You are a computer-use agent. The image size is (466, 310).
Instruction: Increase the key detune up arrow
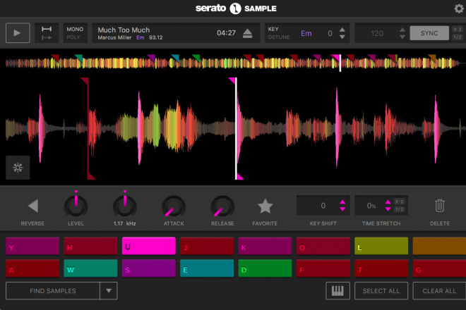pos(342,30)
